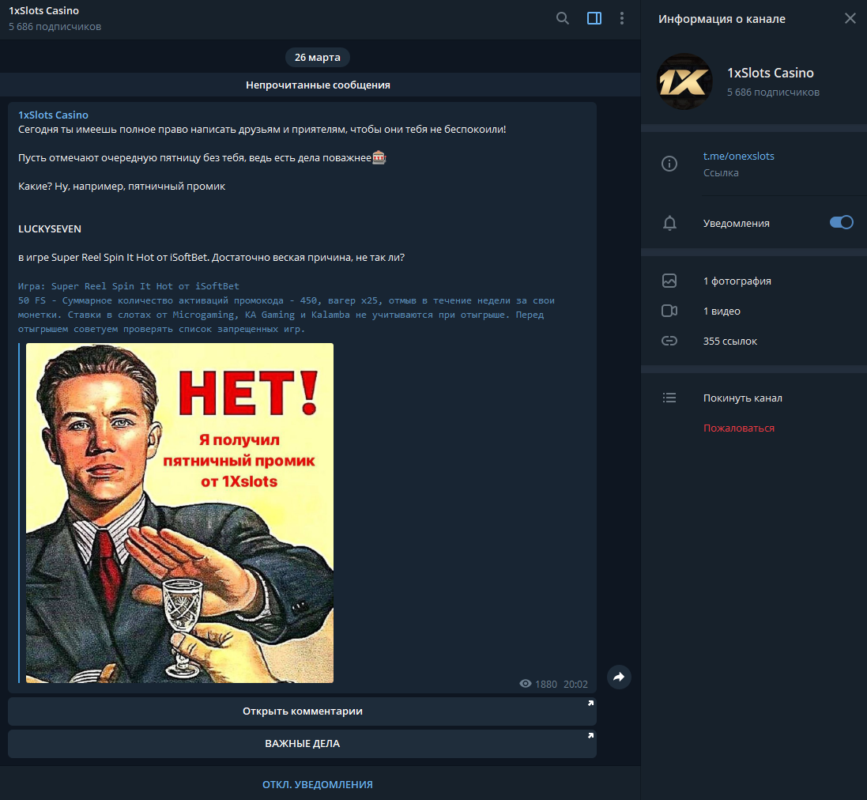Click the 1xSlots Casino message sender name
The image size is (867, 800).
(53, 115)
